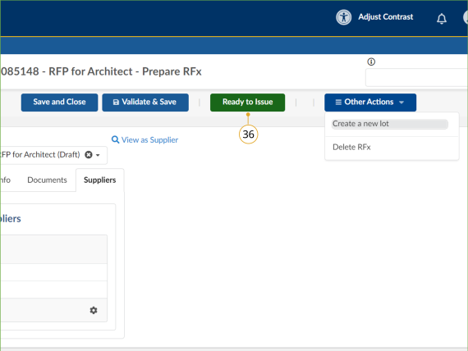Open the RFP for Architect (Draft) dropdown caret
Screen dimensions: 468x351
click(x=98, y=155)
